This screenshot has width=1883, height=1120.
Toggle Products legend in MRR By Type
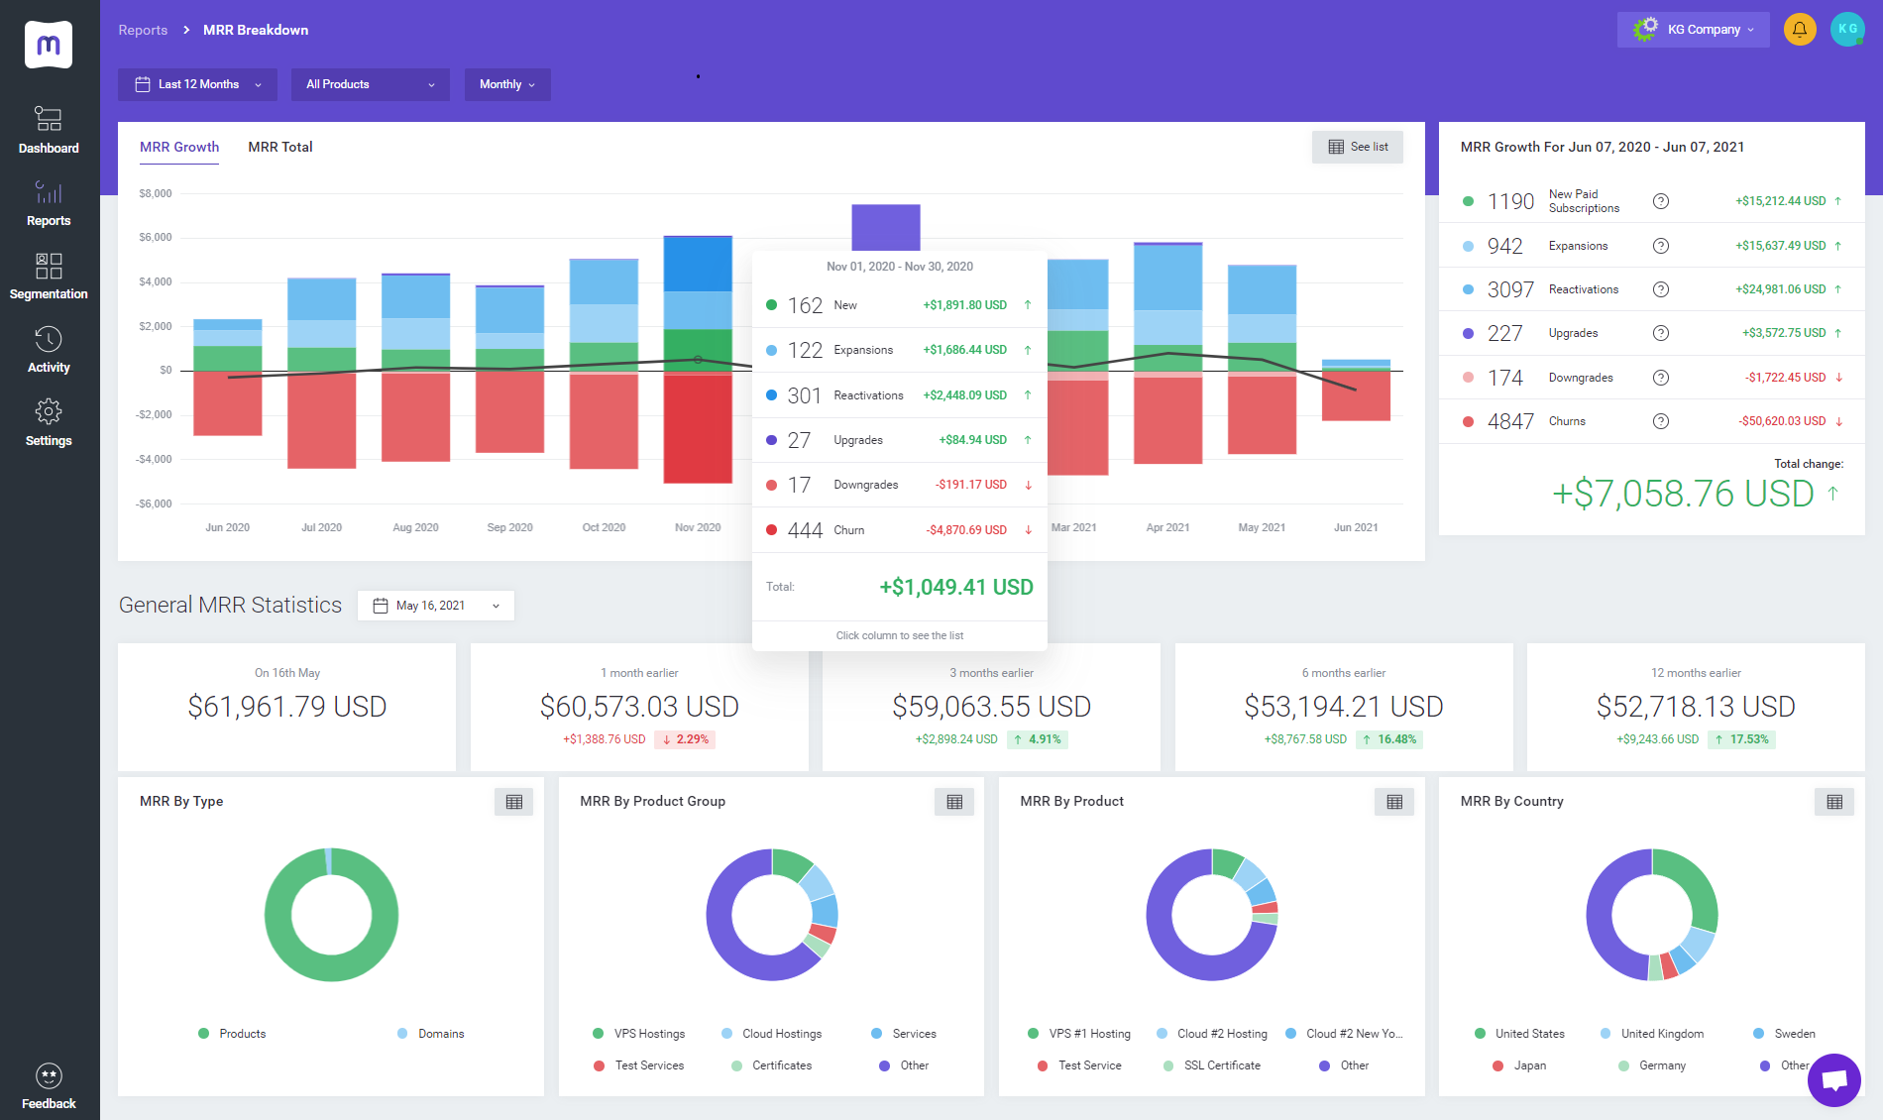click(x=233, y=1034)
